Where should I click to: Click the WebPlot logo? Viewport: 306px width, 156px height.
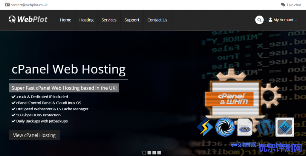pos(28,20)
